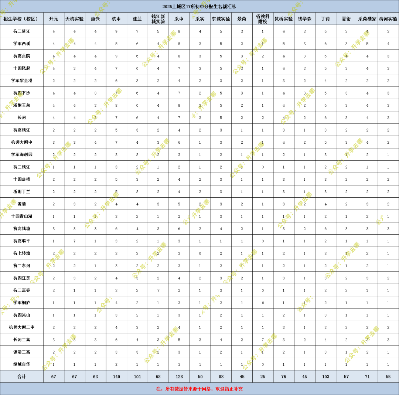
Task: Click the 学军紫金港 row label
Action: (22, 81)
